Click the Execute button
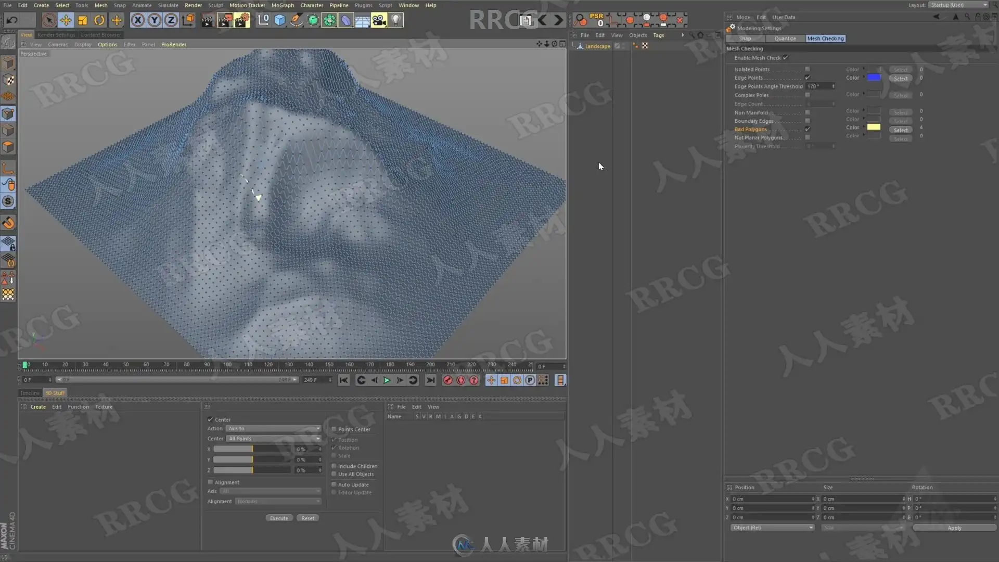Image resolution: width=999 pixels, height=562 pixels. [279, 518]
